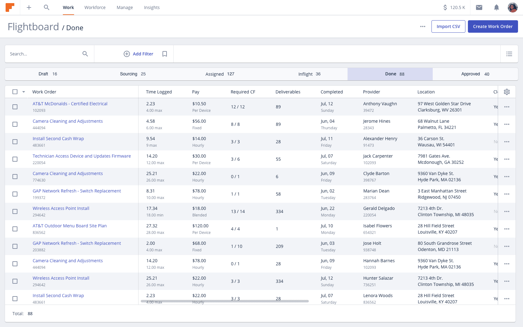
Task: Open the Workforce menu
Action: pyautogui.click(x=95, y=7)
